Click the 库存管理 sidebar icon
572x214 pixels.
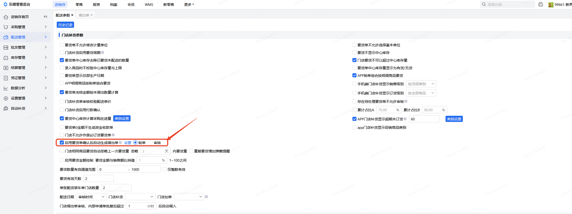click(x=6, y=58)
